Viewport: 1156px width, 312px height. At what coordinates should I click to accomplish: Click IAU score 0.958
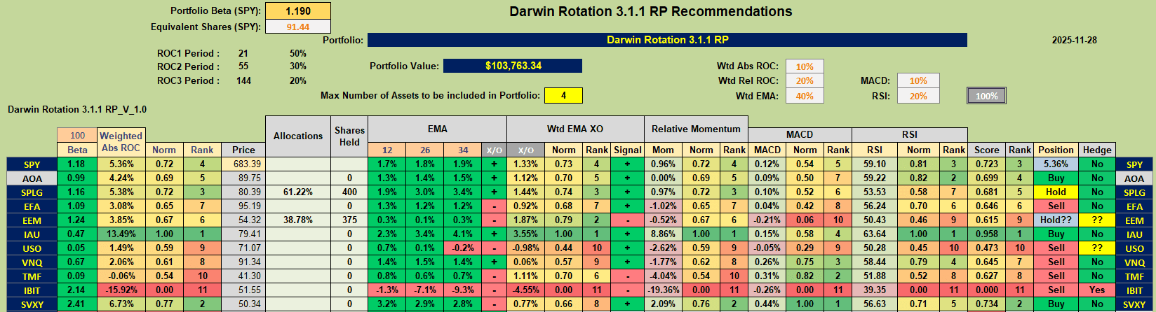pos(986,234)
